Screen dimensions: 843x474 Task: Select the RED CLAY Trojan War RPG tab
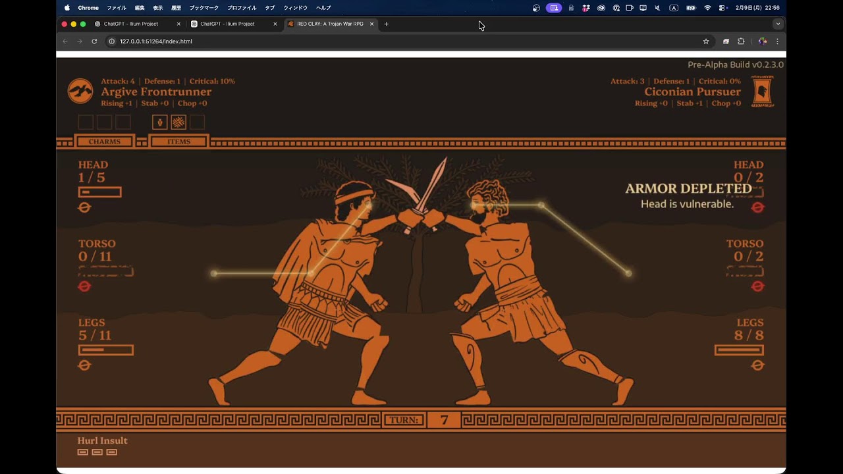(x=329, y=24)
